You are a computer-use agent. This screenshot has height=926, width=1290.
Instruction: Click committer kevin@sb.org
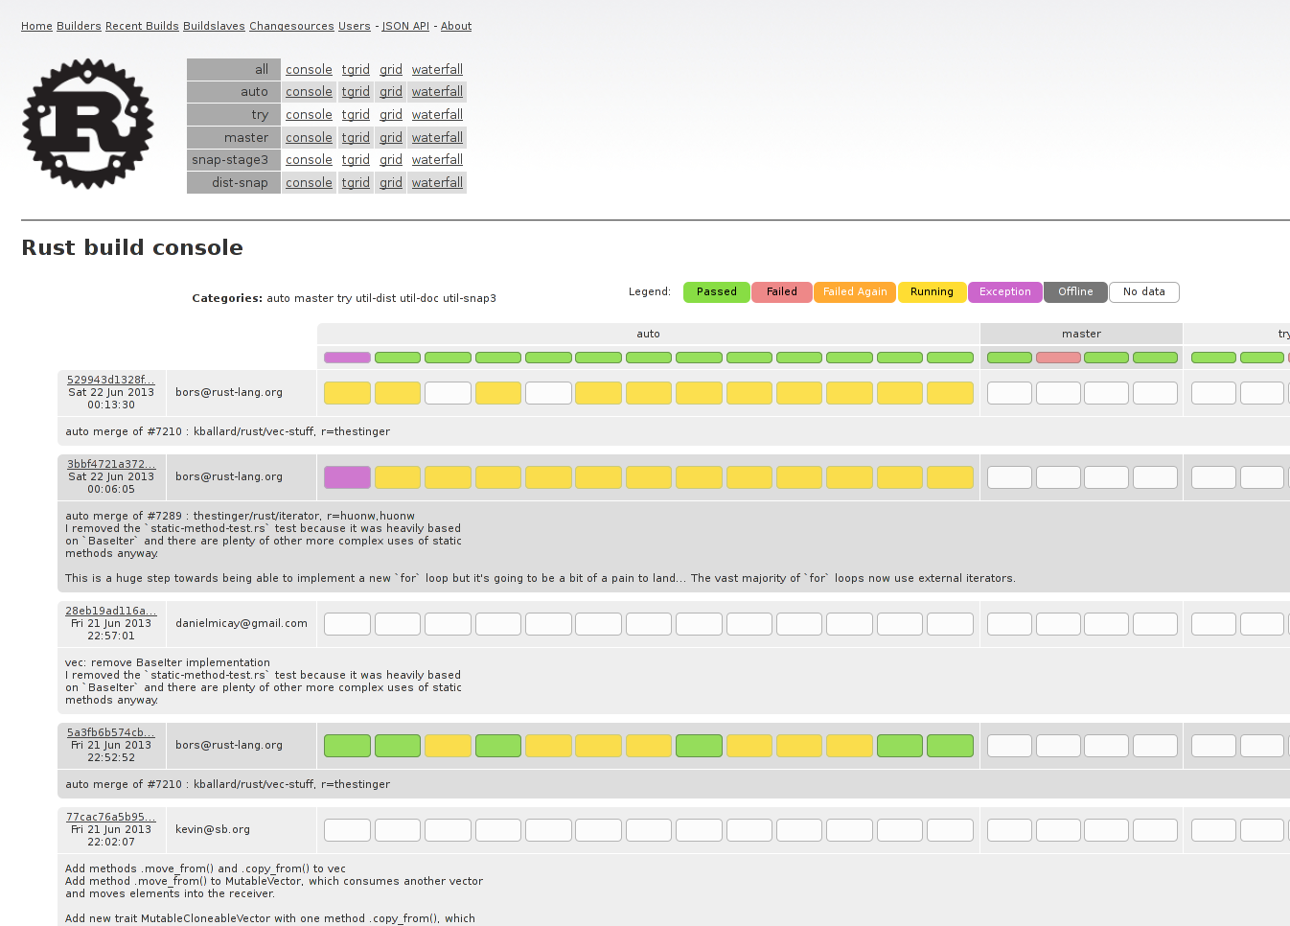pyautogui.click(x=213, y=829)
